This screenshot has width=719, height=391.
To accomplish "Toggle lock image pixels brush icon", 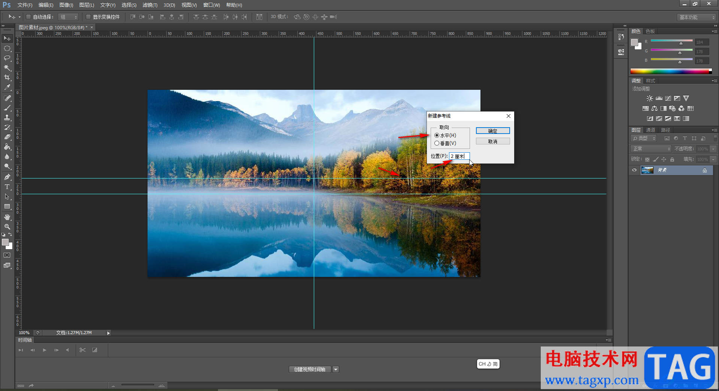I will pyautogui.click(x=655, y=159).
